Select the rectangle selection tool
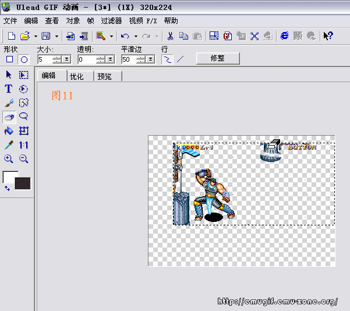Screen dimensions: 350x311 23,75
